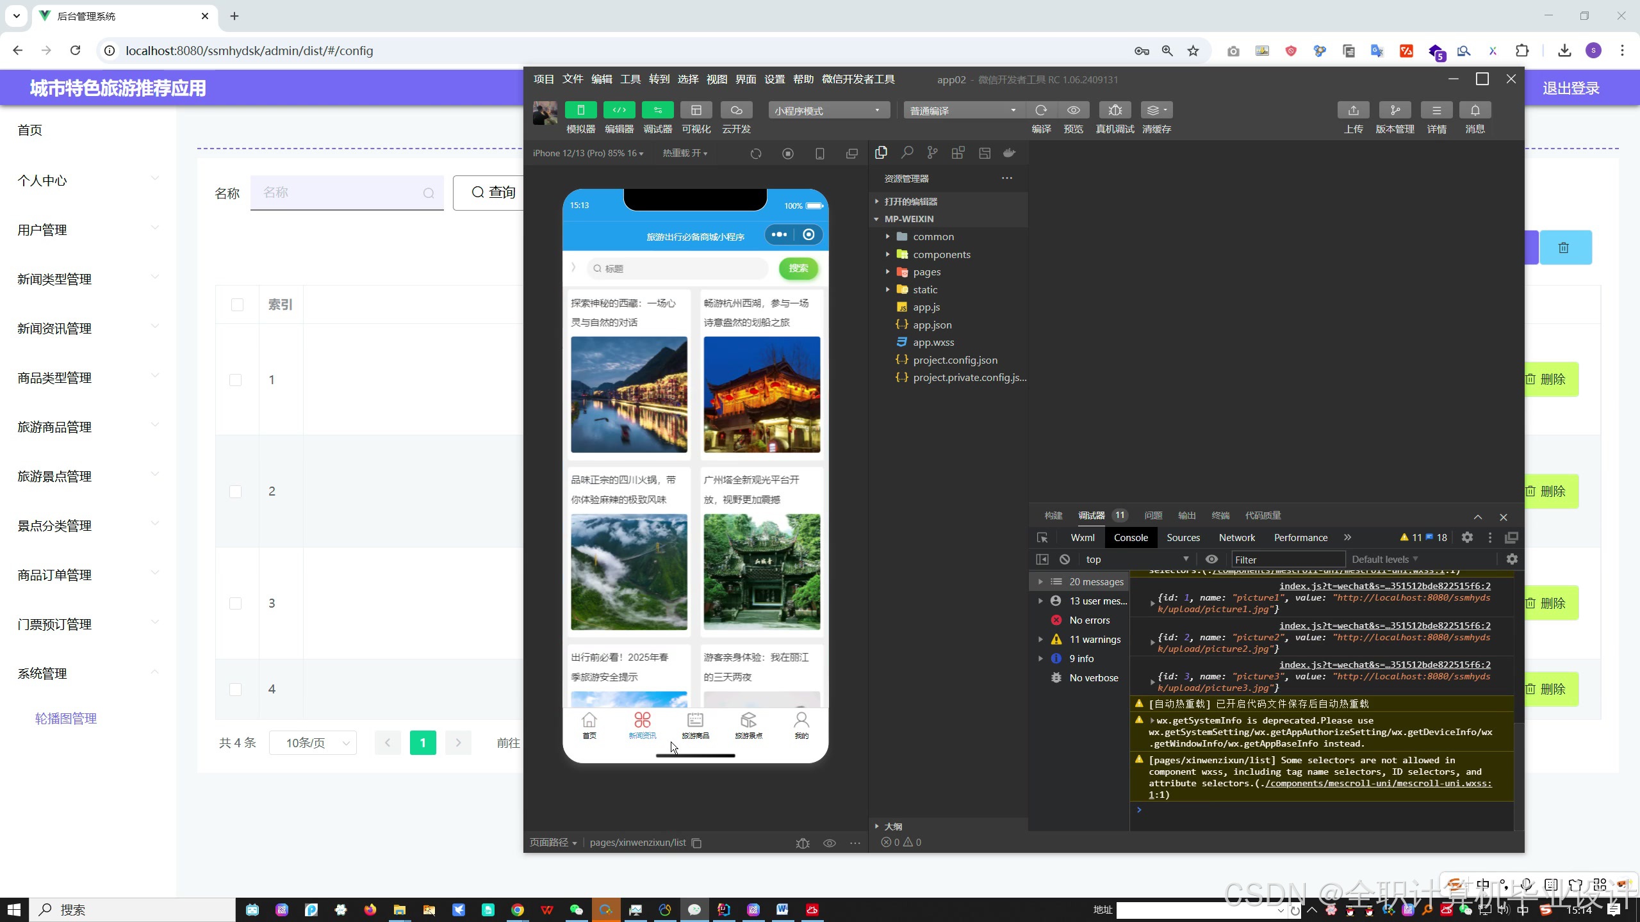This screenshot has width=1640, height=922.
Task: Expand the pages folder in the file tree
Action: 926,272
